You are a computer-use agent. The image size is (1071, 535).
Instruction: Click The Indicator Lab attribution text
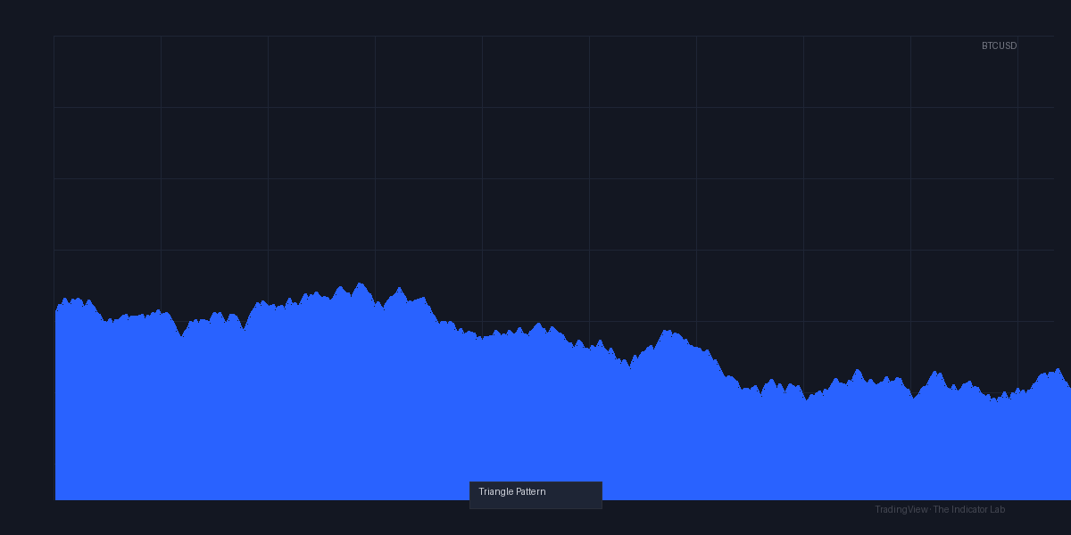(x=969, y=509)
